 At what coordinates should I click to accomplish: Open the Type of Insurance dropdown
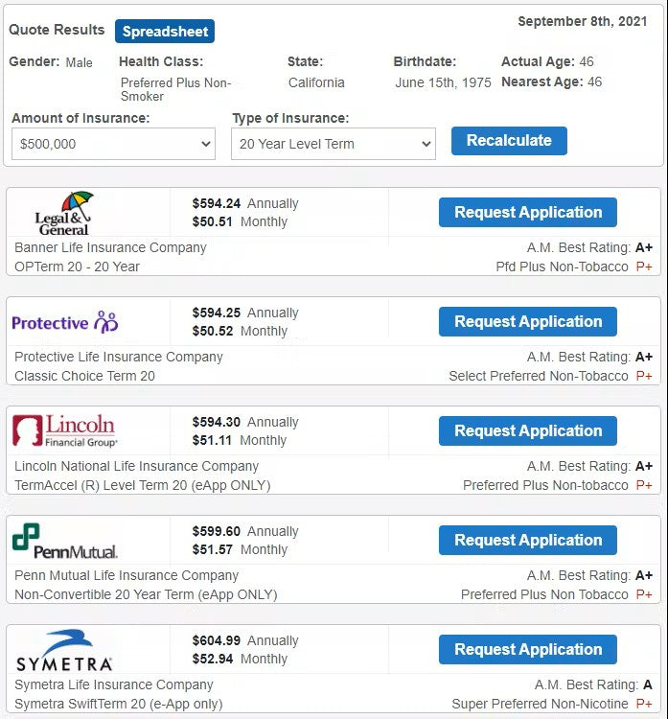334,144
